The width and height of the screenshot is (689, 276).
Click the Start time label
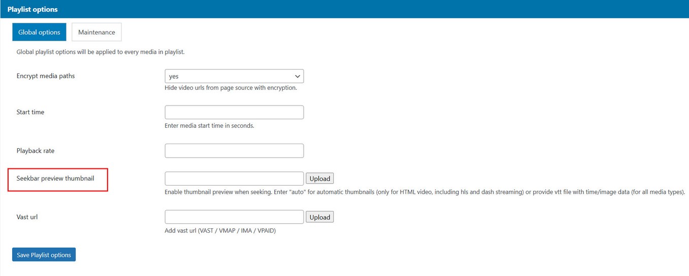pos(30,112)
